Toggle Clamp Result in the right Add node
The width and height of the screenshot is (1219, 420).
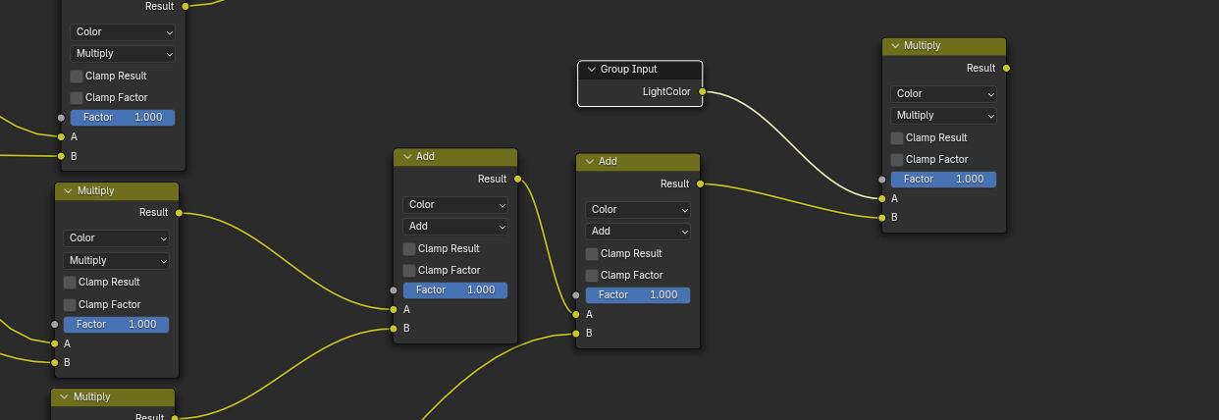[592, 254]
